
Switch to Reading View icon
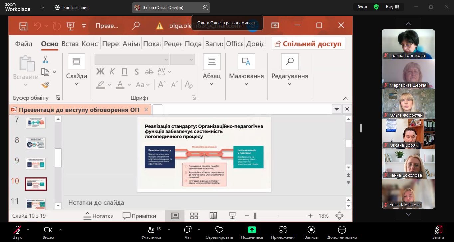[213, 216]
